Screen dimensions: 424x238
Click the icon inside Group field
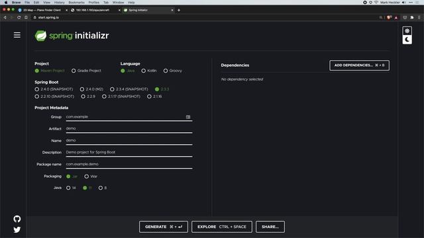click(188, 117)
